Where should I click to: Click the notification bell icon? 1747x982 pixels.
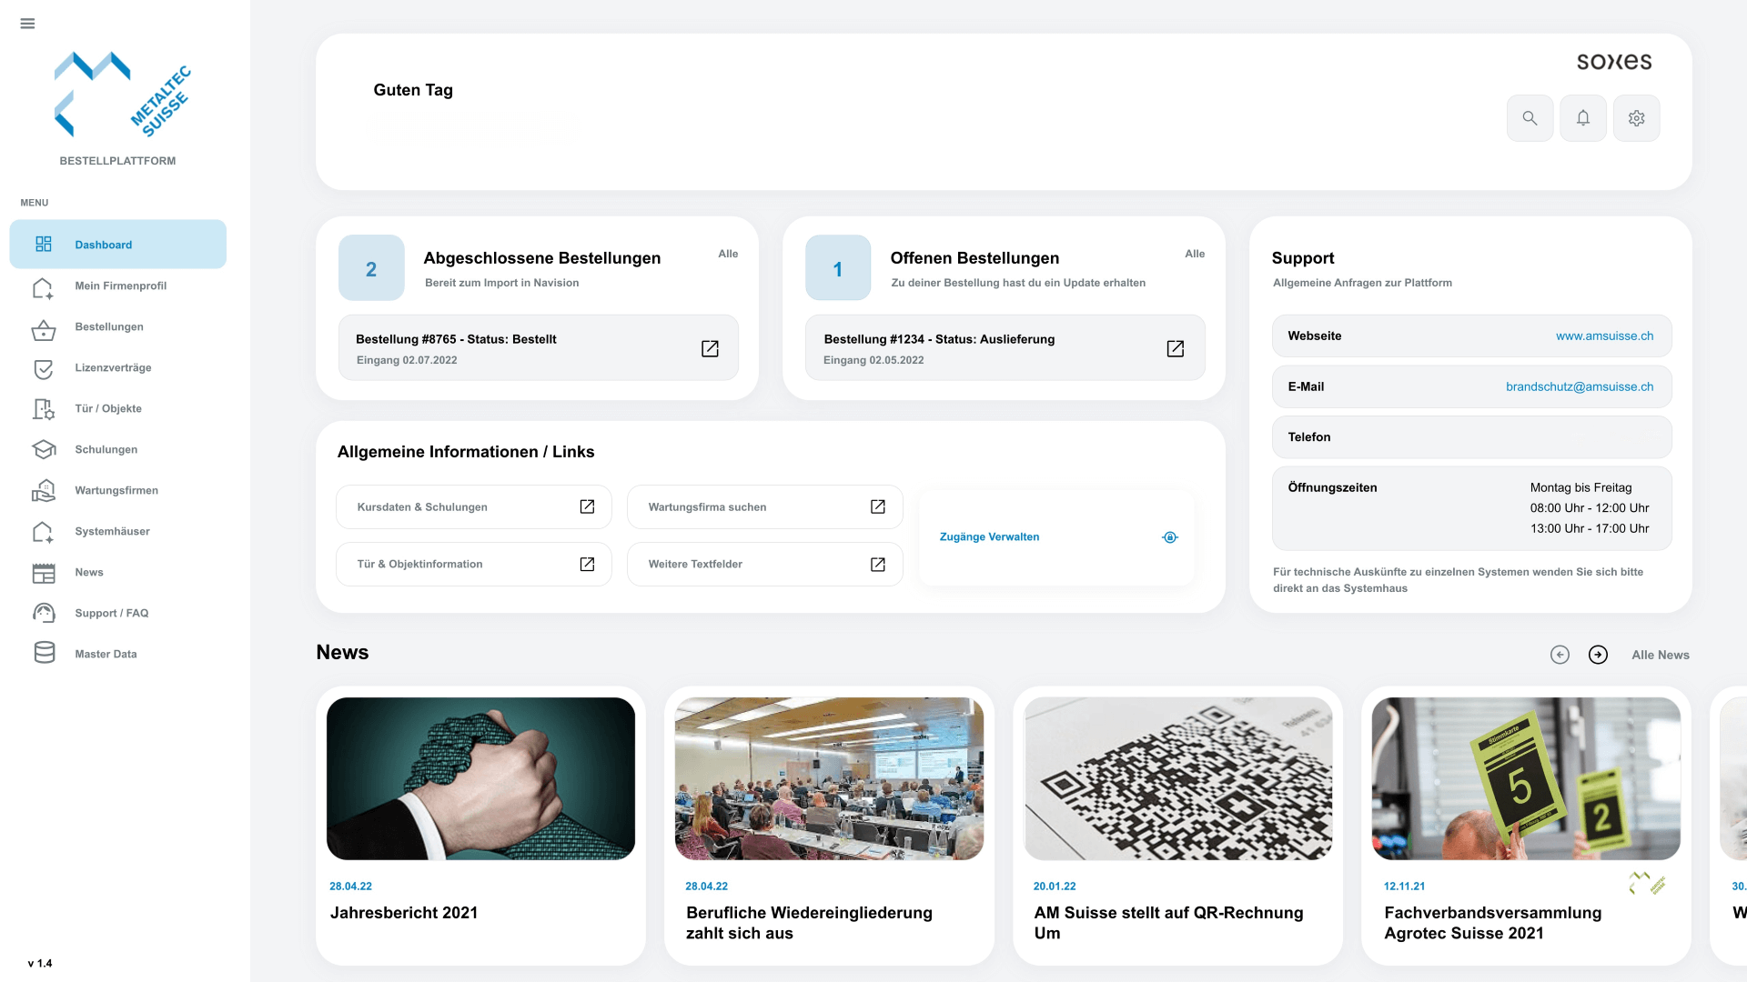[1583, 118]
